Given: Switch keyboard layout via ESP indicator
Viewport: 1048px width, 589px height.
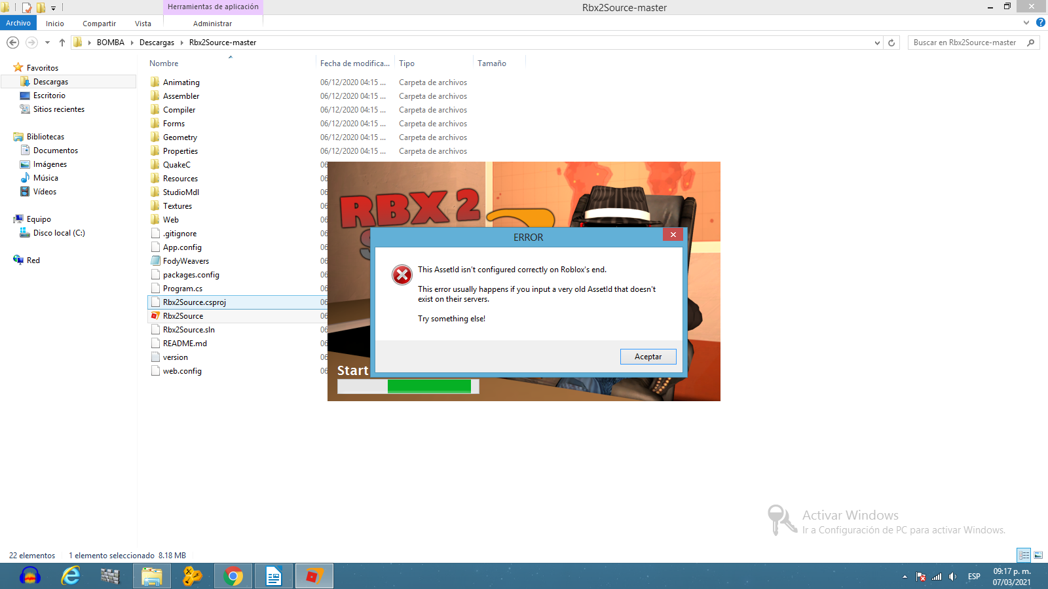Looking at the screenshot, I should (974, 577).
